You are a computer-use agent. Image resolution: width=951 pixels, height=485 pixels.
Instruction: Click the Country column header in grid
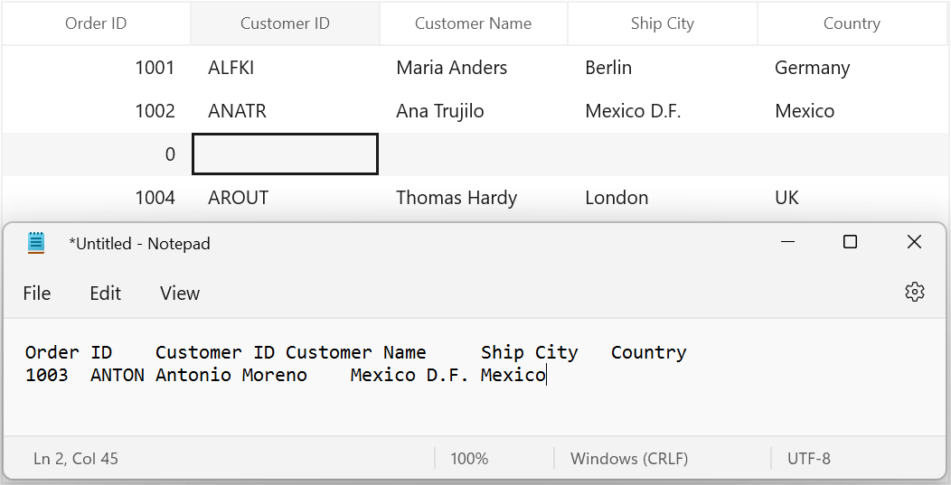[x=852, y=23]
